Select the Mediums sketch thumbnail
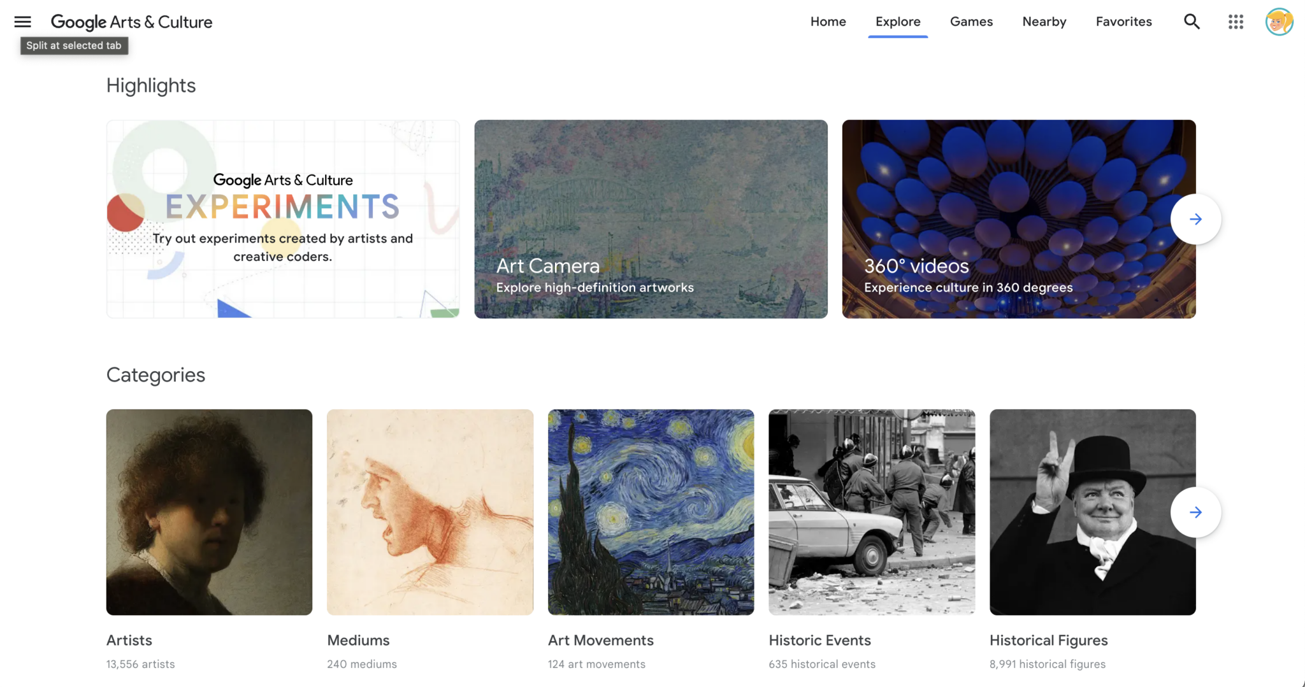The height and width of the screenshot is (687, 1305). (430, 512)
